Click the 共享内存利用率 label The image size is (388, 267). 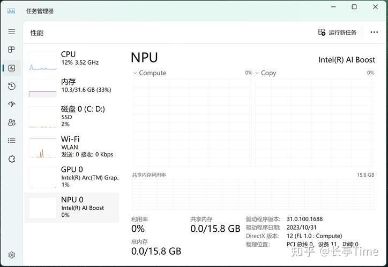tap(149, 175)
